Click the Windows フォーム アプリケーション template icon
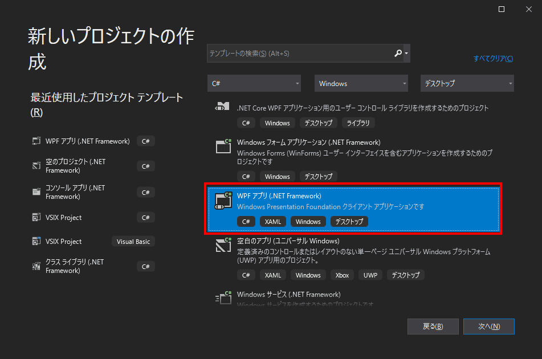542x359 pixels. click(x=223, y=146)
